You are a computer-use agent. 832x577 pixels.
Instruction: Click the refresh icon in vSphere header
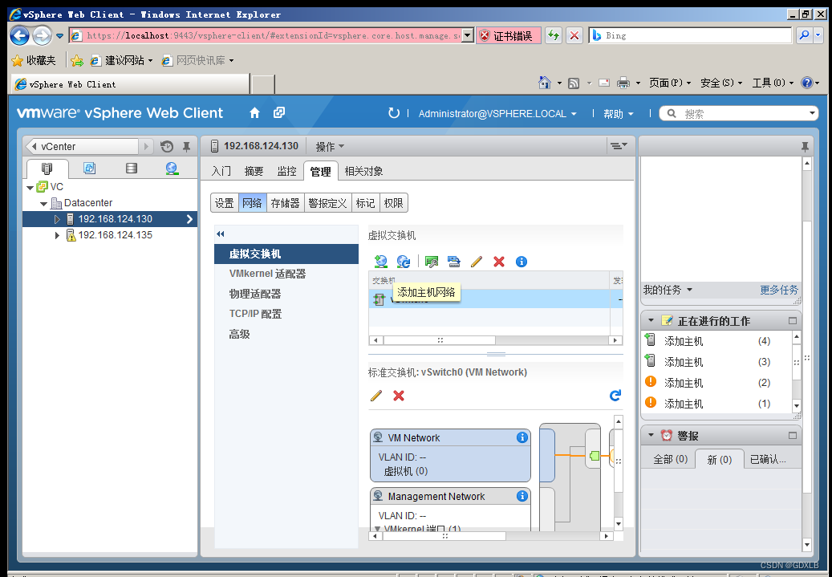(393, 113)
